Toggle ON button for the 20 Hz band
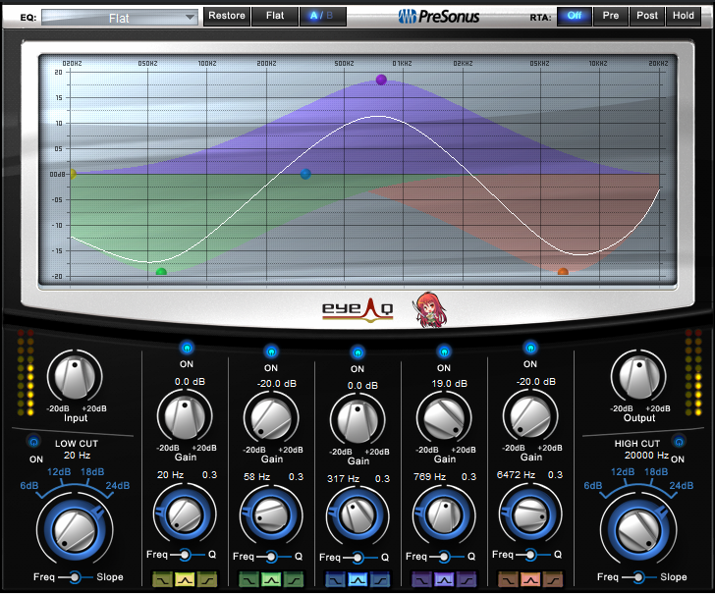The height and width of the screenshot is (594, 715). click(187, 348)
